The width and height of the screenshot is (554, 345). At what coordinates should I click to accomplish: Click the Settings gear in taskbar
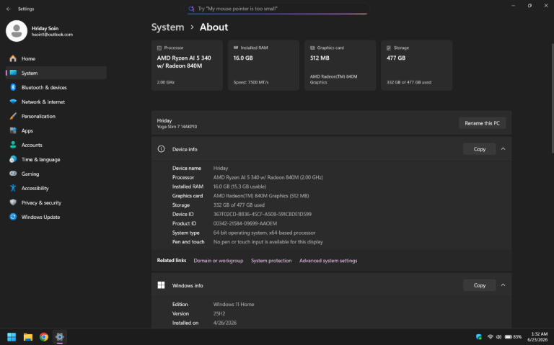point(60,337)
